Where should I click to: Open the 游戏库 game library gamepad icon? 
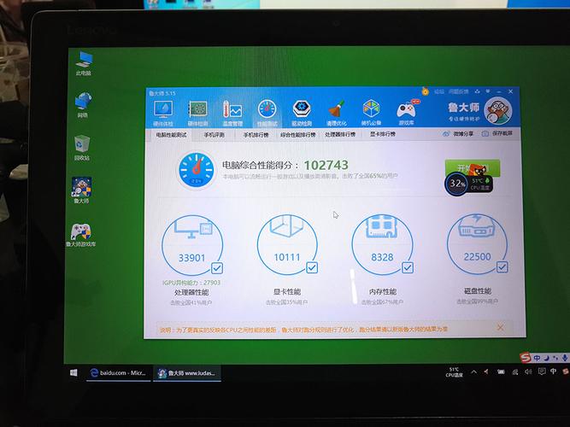click(x=407, y=112)
